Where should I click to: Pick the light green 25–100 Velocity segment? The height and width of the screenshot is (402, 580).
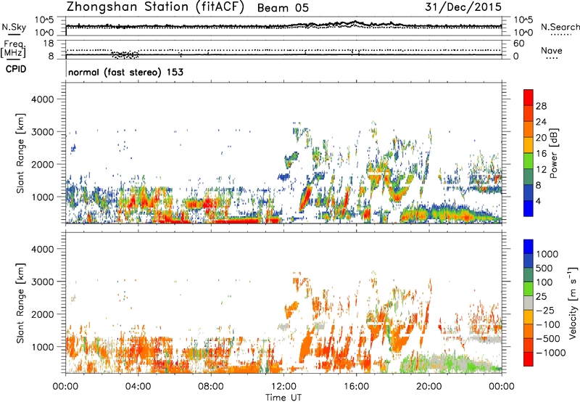529,289
